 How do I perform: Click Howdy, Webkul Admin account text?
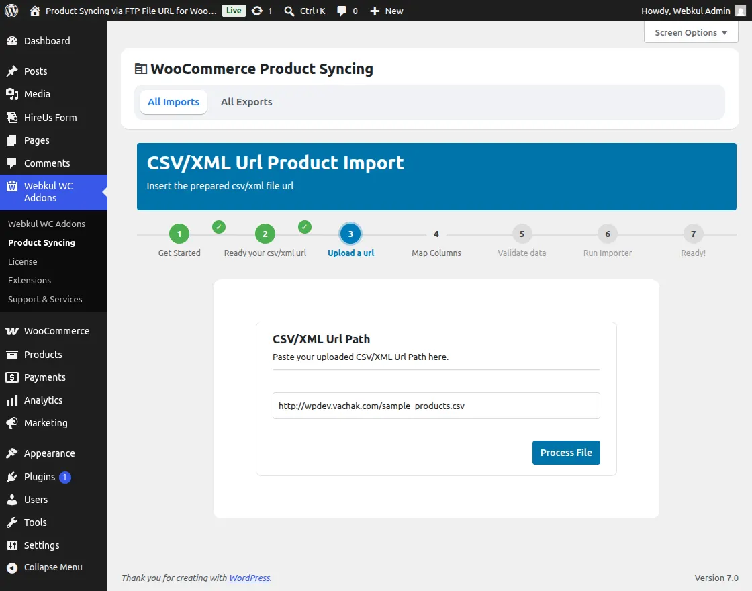(x=686, y=11)
